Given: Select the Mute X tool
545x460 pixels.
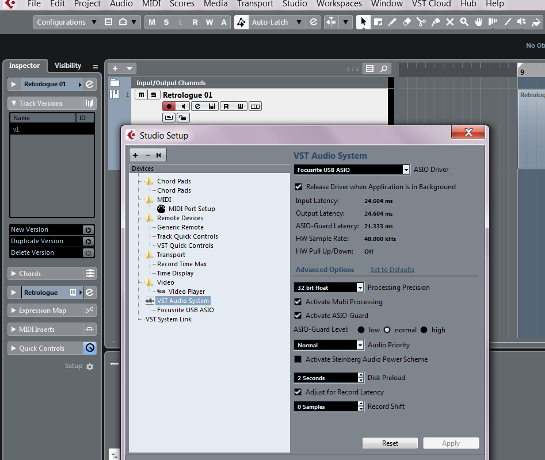Looking at the screenshot, I should click(x=450, y=22).
